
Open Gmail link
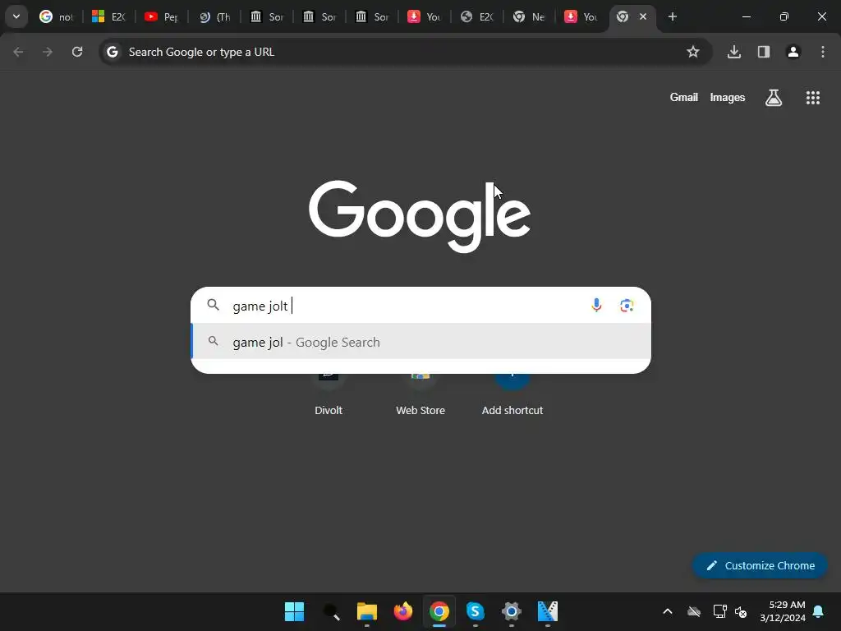pyautogui.click(x=684, y=97)
